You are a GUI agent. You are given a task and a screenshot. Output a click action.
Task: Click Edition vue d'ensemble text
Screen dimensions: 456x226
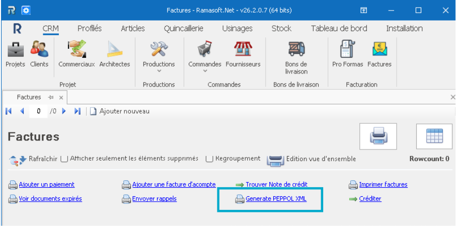coord(321,159)
